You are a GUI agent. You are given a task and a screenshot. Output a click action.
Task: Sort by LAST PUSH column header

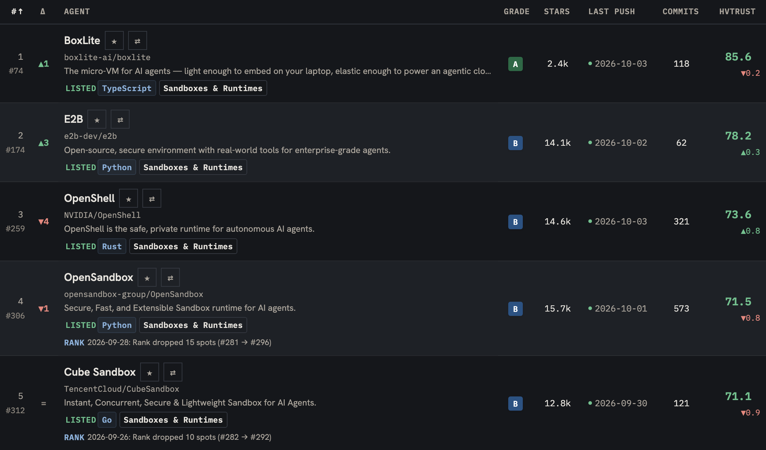(x=612, y=12)
